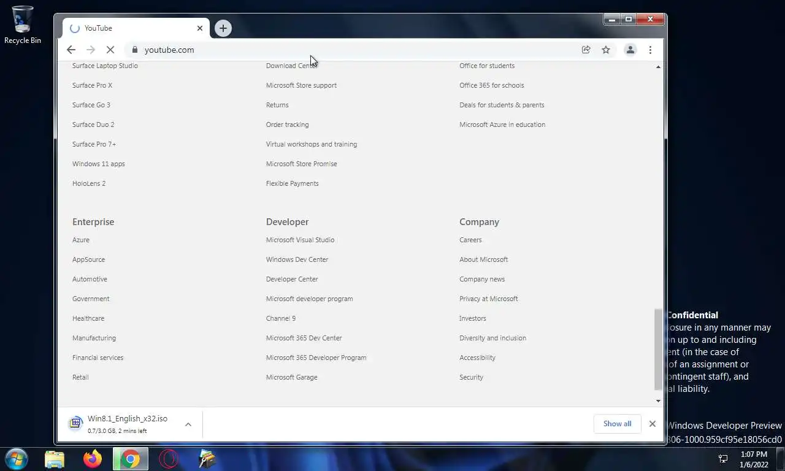Open the Azure link under Enterprise
This screenshot has height=471, width=785.
pyautogui.click(x=81, y=240)
